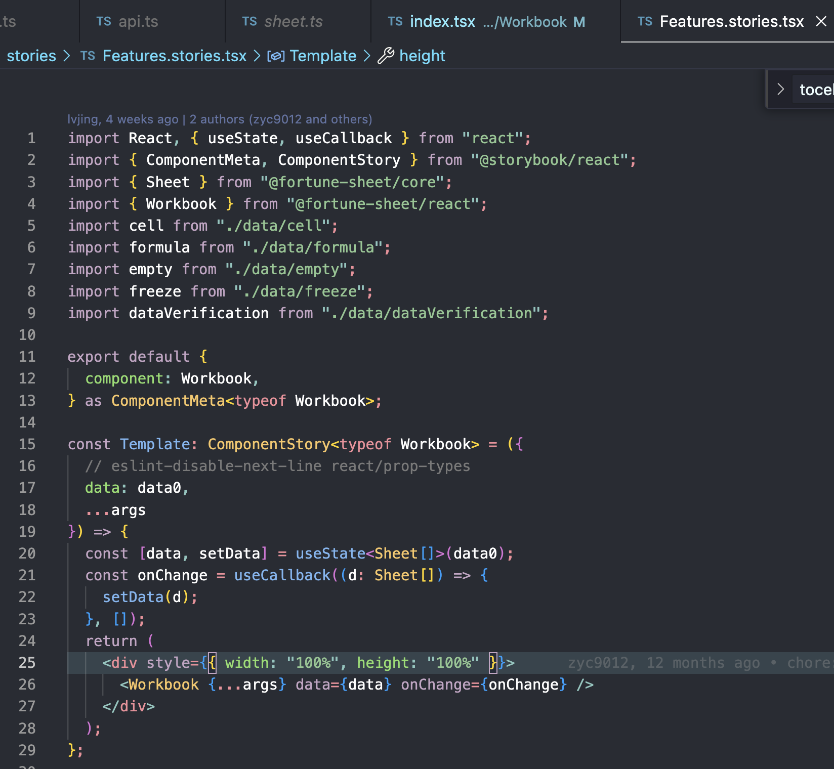Switch to the api.ts tab
This screenshot has height=769, width=834.
[138, 21]
